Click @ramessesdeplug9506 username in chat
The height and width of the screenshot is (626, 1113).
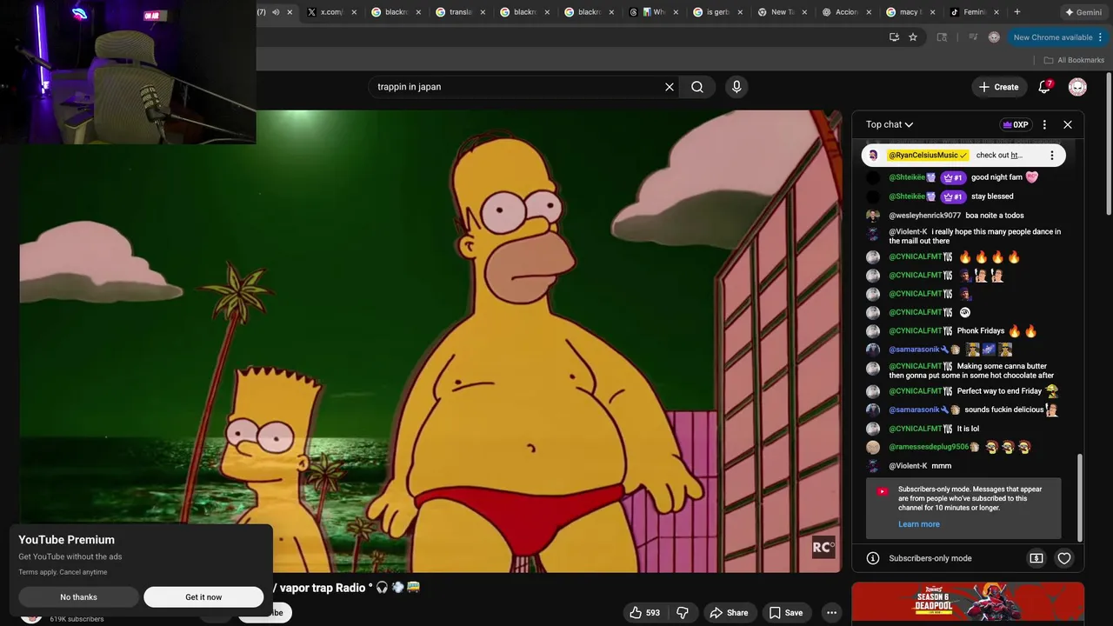point(929,447)
